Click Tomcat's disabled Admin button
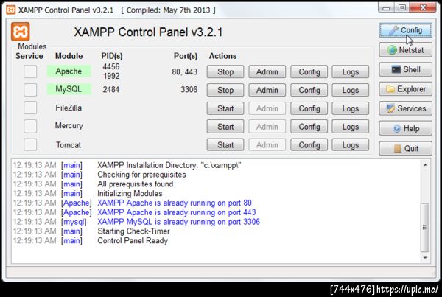442x297 pixels. tap(267, 145)
